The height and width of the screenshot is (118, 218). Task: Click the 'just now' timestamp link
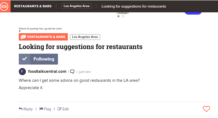85,72
